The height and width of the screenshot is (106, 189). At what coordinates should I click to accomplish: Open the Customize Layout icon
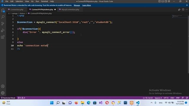pyautogui.click(x=169, y=1)
